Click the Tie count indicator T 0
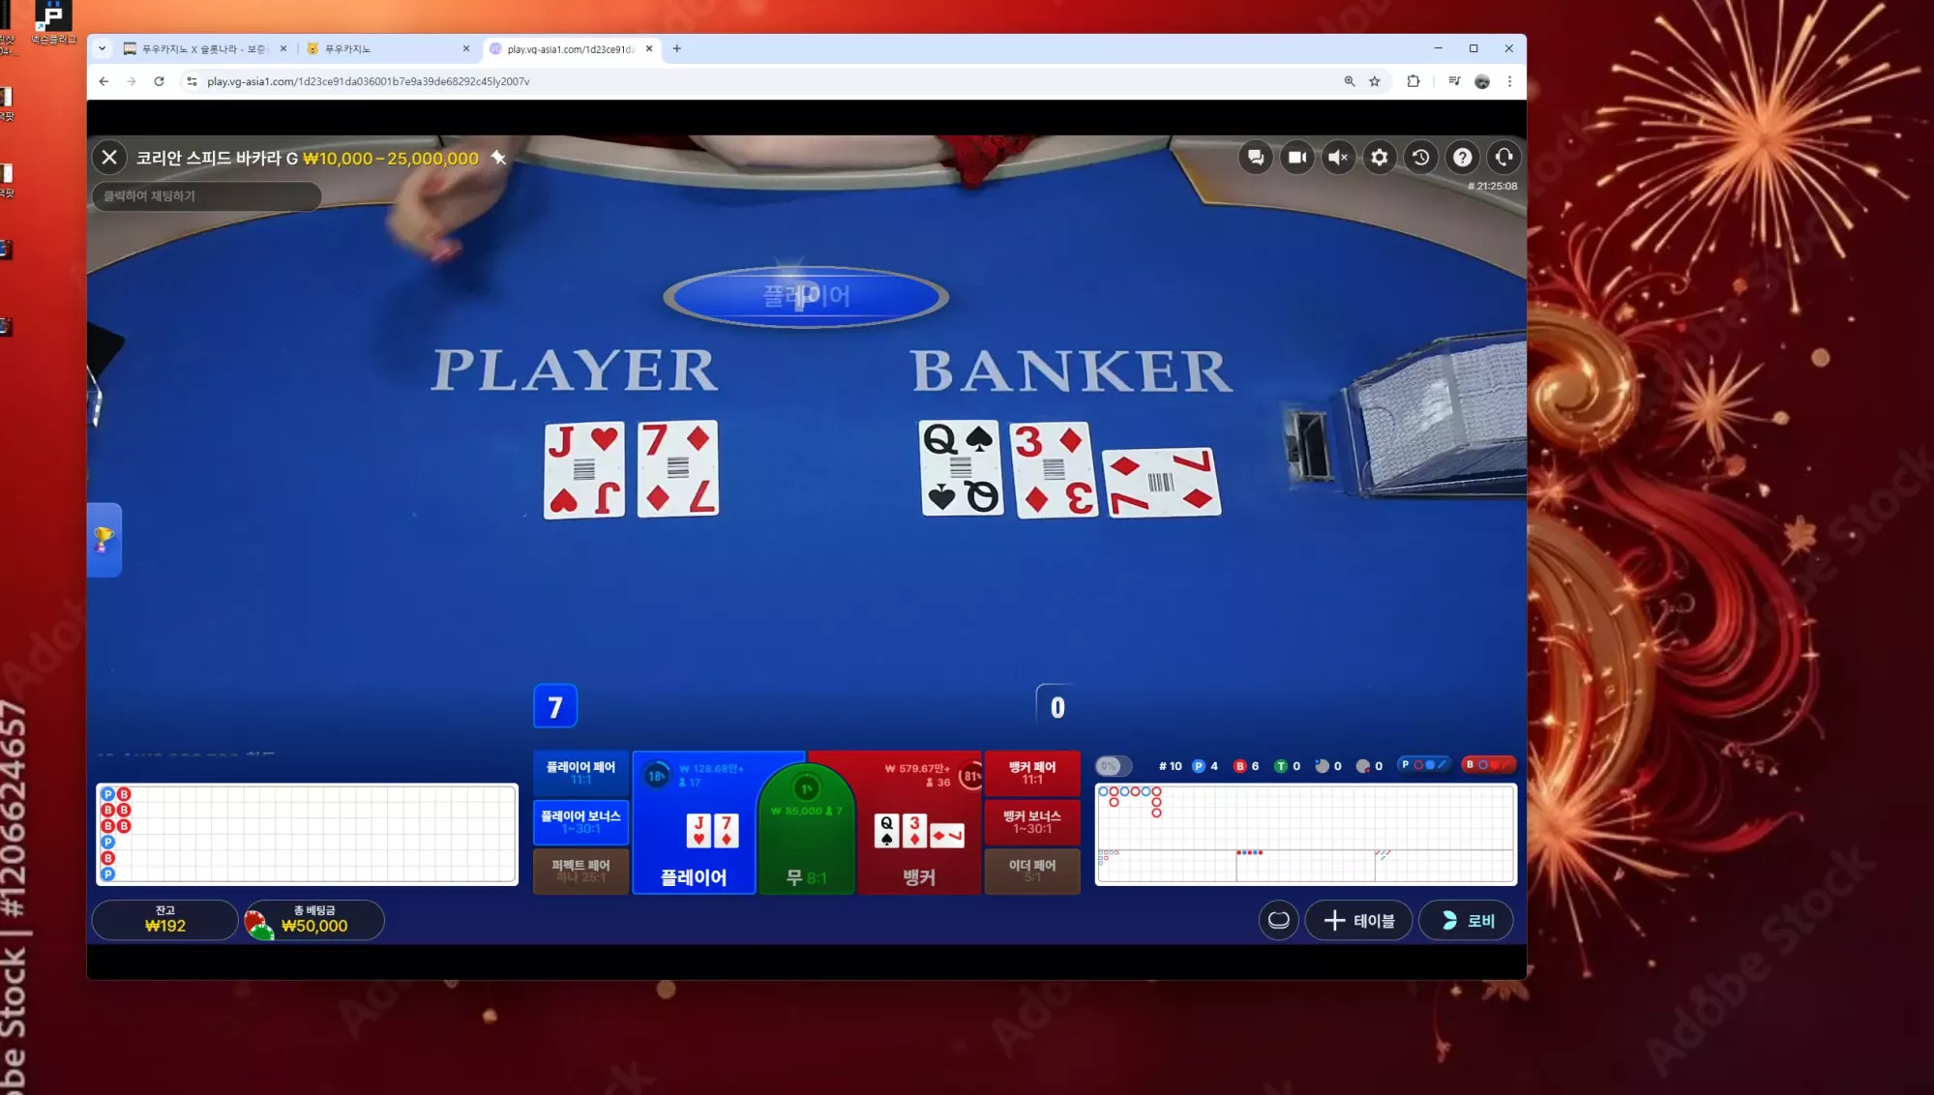Screen dimensions: 1934x1095 pyautogui.click(x=1288, y=766)
